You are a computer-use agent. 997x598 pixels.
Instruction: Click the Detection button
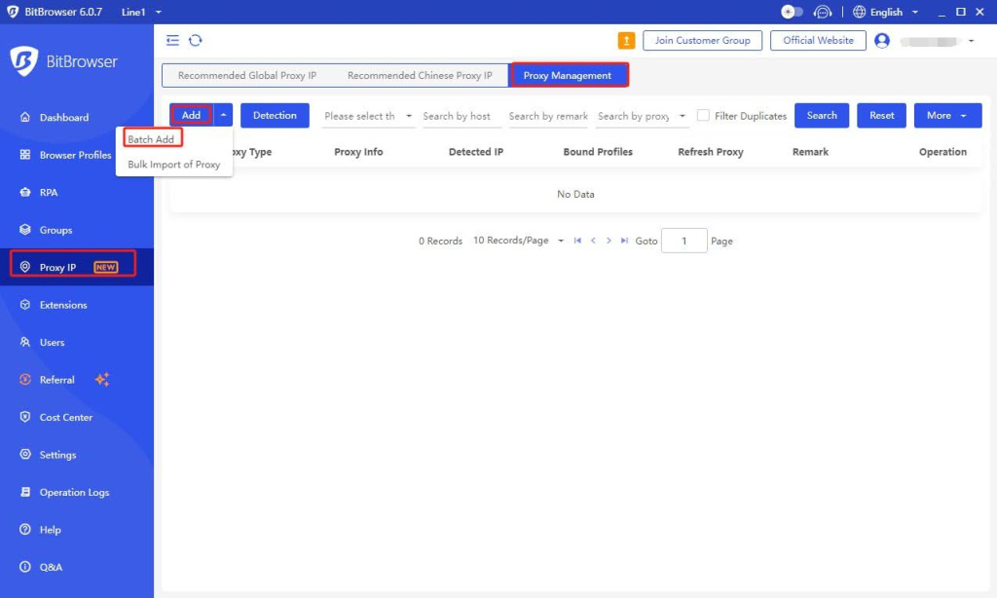click(275, 115)
